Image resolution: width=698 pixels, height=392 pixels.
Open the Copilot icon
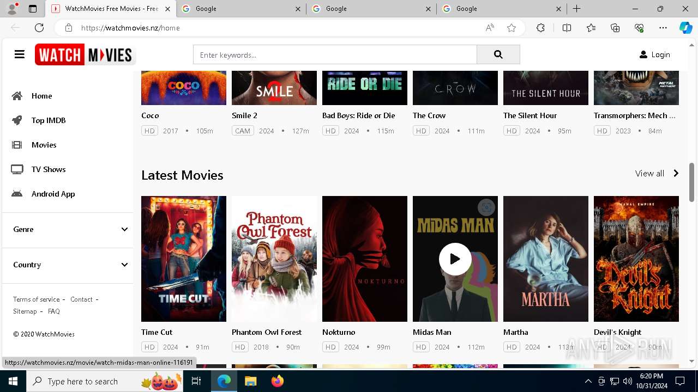[685, 28]
